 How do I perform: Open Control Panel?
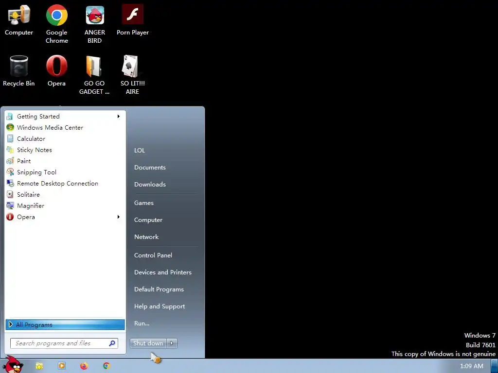[x=153, y=255]
